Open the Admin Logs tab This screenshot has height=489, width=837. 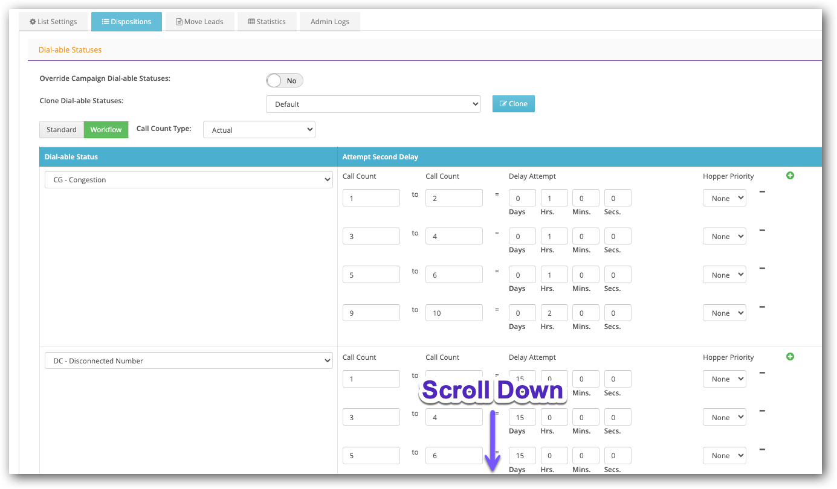tap(330, 22)
